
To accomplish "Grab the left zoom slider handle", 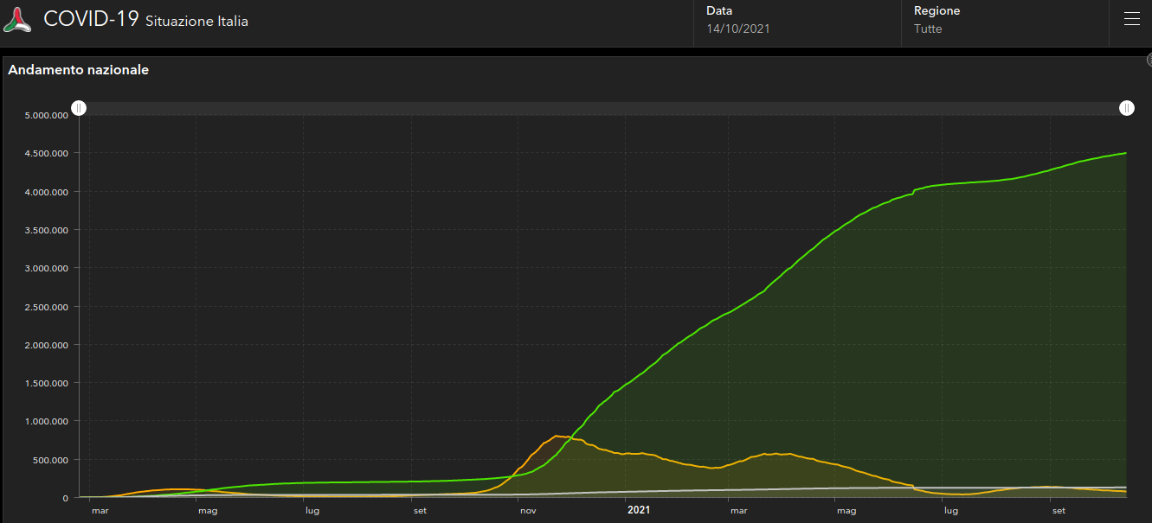I will pos(79,108).
